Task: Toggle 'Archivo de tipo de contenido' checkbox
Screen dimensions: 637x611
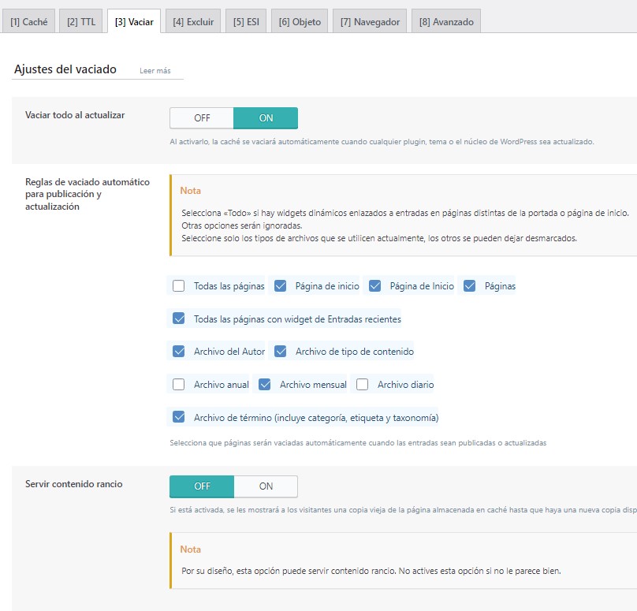Action: pos(281,352)
